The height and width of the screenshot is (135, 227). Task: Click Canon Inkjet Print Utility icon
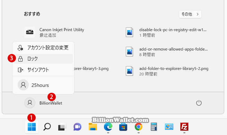click(30, 32)
